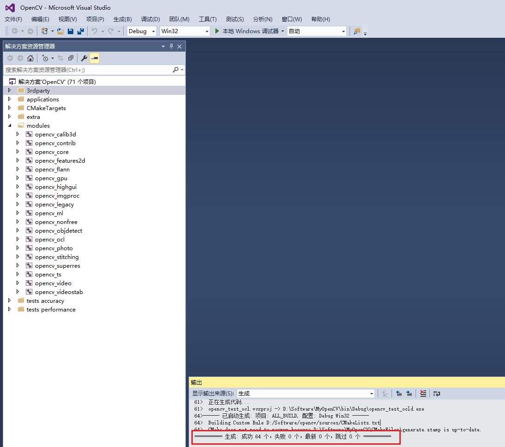Image resolution: width=505 pixels, height=447 pixels.
Task: Expand the tests performance folder
Action: (9, 309)
